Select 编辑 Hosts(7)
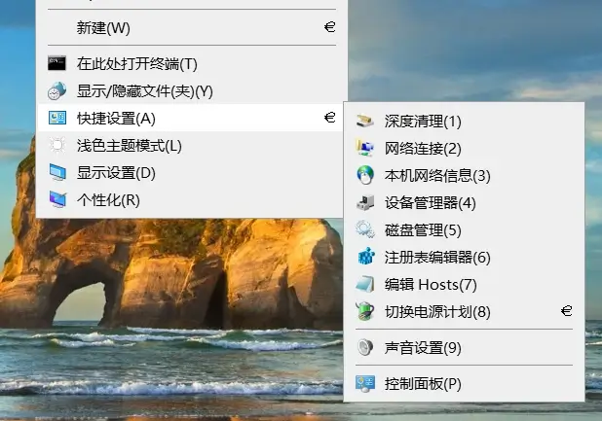Screen dimensions: 602x421 point(465,284)
